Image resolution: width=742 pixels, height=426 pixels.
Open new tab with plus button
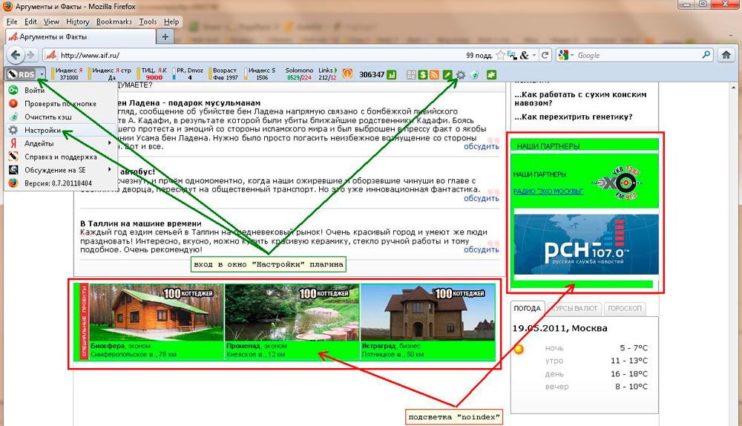coord(165,36)
